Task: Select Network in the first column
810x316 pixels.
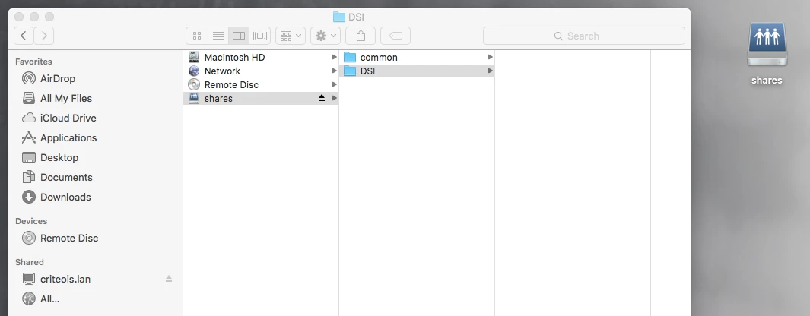Action: (x=261, y=71)
